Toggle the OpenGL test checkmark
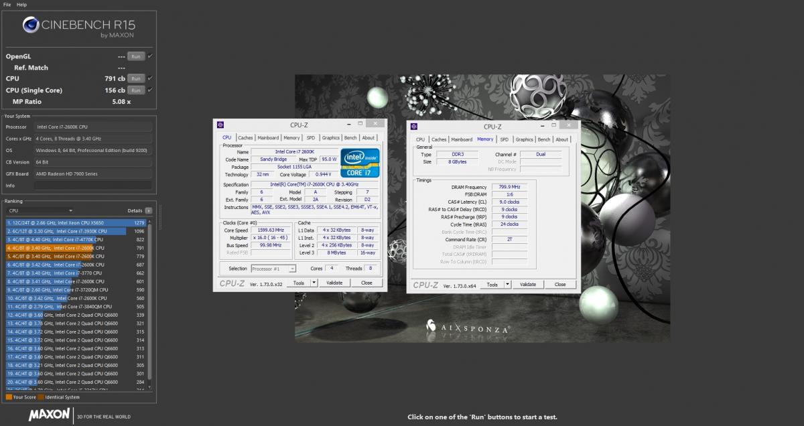The width and height of the screenshot is (804, 426). 149,56
